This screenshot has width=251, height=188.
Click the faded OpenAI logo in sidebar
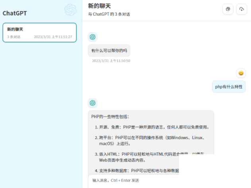pos(70,10)
